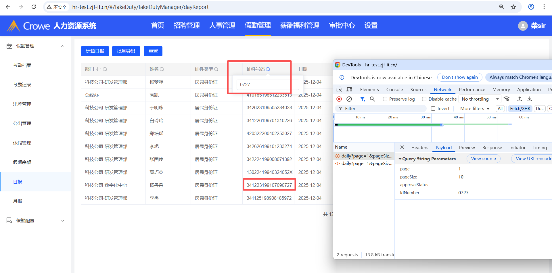Bookmark this page with the star icon
Screen dimensions: 552x273
(x=513, y=7)
